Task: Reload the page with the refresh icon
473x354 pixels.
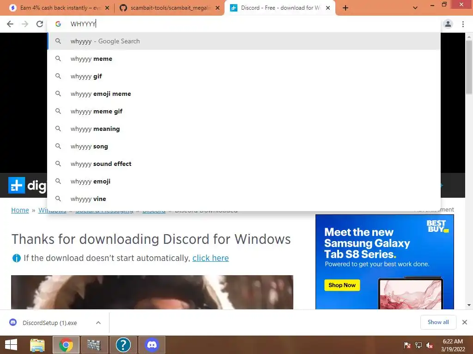Action: [x=40, y=24]
